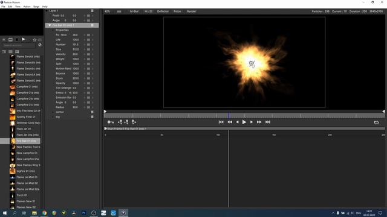
Task: Click the graph icon for Life property
Action: [88, 40]
